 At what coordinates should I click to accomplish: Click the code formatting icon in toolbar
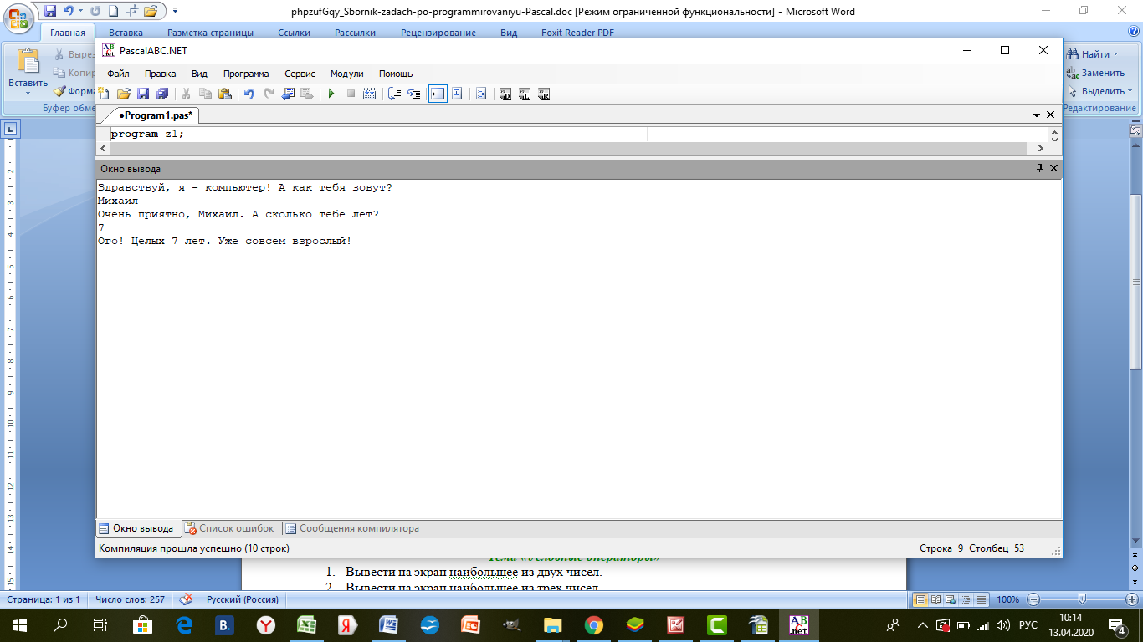[481, 94]
